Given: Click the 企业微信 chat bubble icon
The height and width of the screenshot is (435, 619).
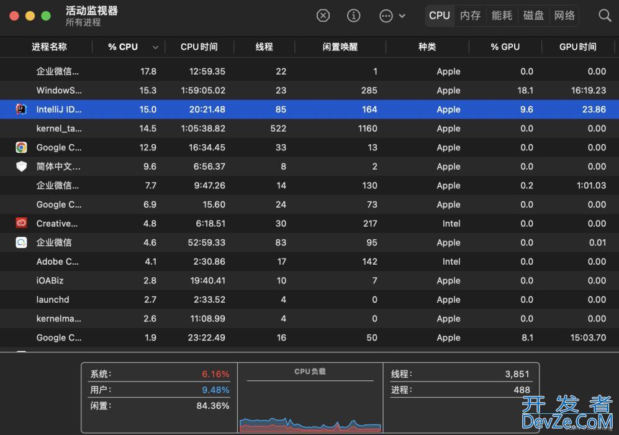Looking at the screenshot, I should (21, 242).
